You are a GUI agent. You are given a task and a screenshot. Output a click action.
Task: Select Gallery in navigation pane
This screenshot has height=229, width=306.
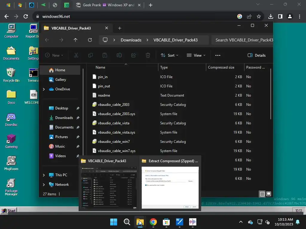[x=60, y=80]
